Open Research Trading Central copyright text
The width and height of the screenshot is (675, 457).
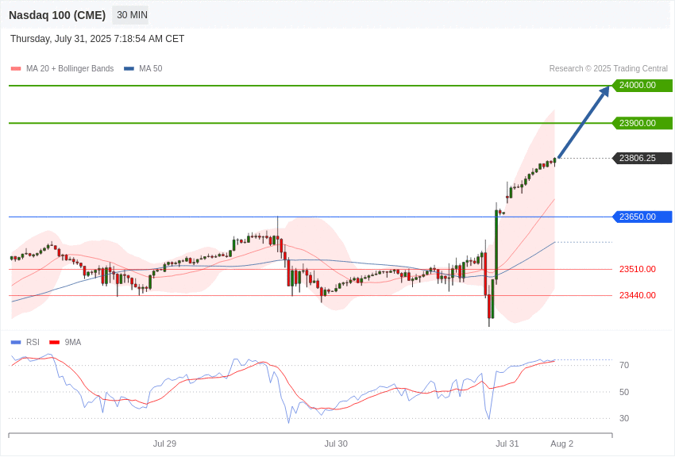[x=608, y=68]
